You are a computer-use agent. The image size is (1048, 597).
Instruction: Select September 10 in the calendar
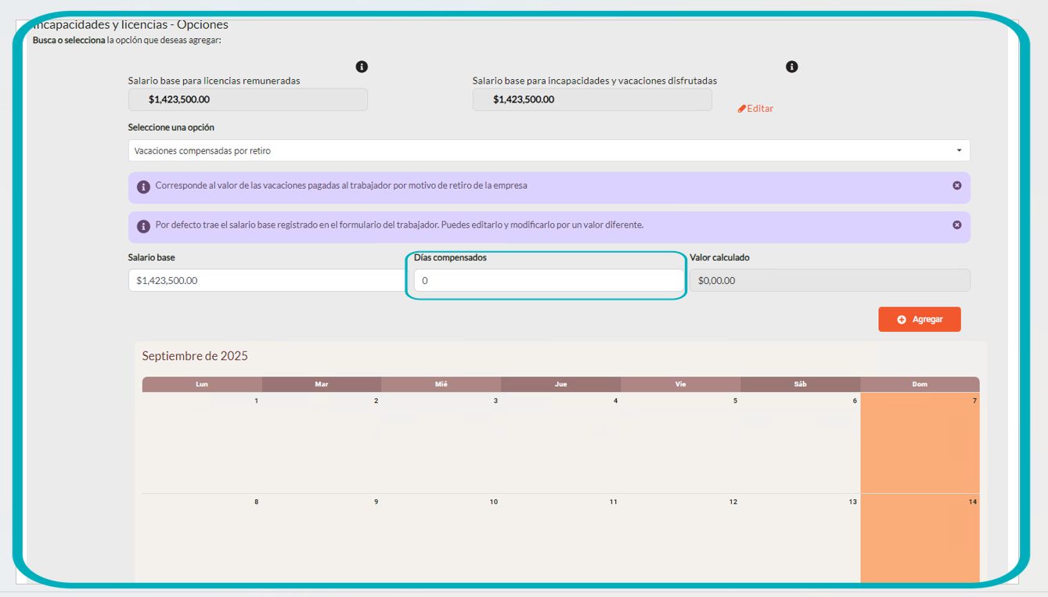point(441,540)
